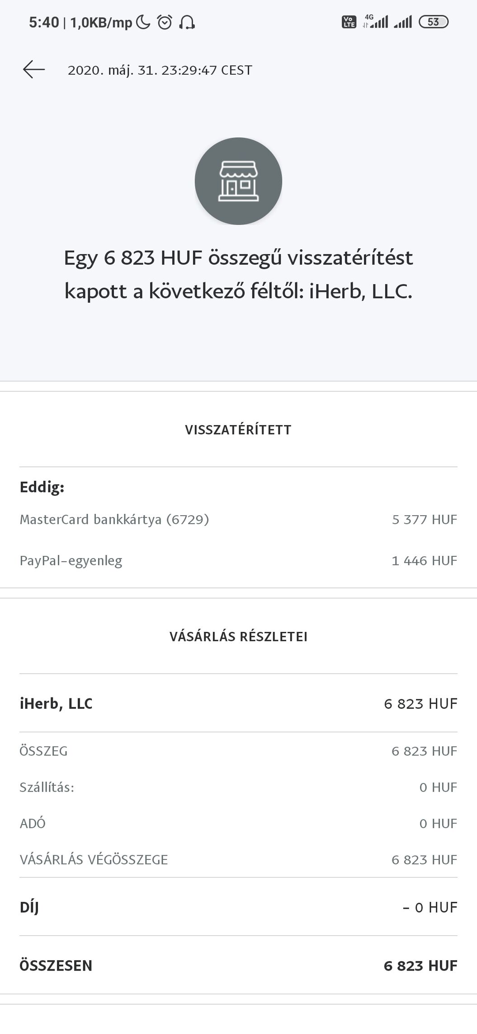The height and width of the screenshot is (1034, 477).
Task: Tap the headphones status icon
Action: coord(187,22)
